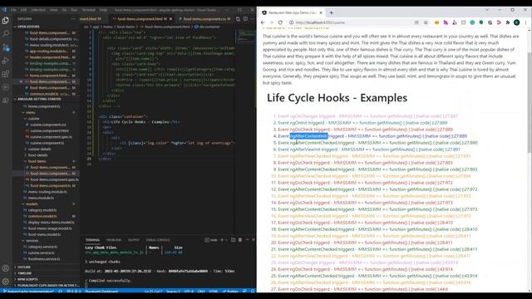532x299 pixels.
Task: Go back in the browser
Action: [x=263, y=22]
